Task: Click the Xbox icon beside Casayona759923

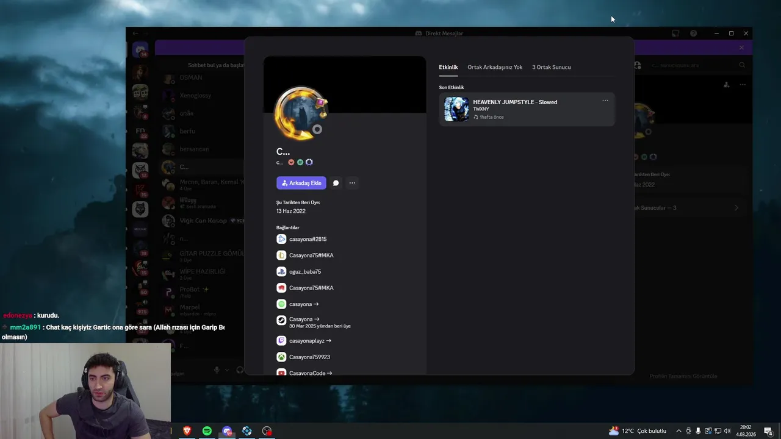Action: click(281, 357)
